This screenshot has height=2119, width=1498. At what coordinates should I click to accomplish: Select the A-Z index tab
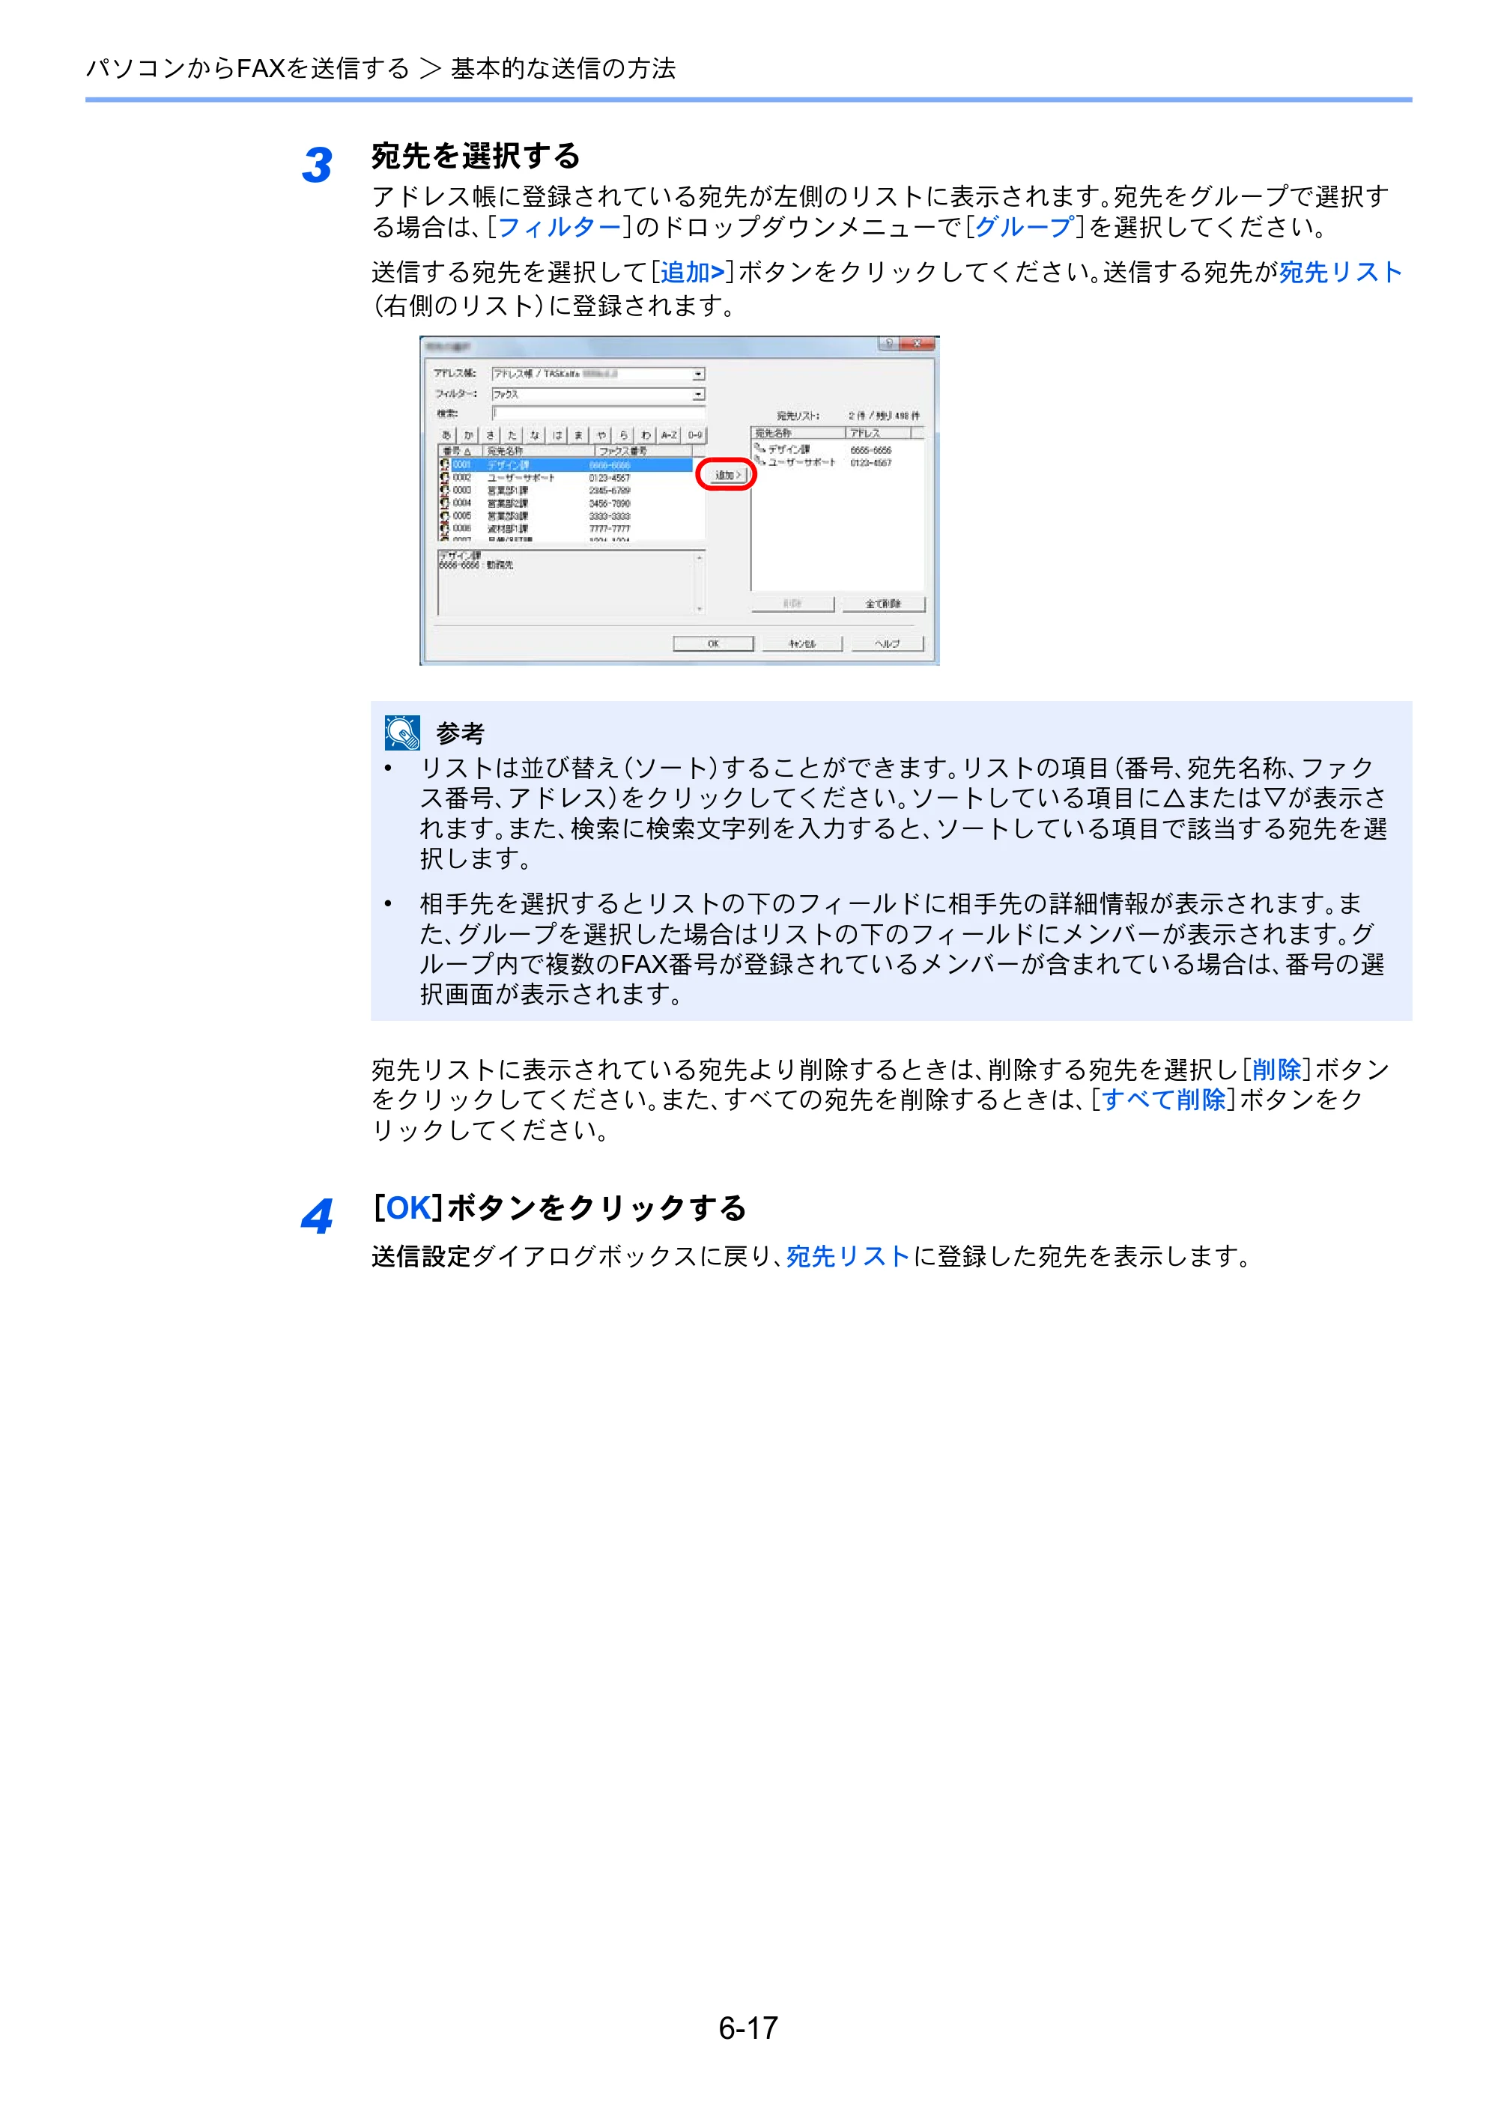pos(670,434)
